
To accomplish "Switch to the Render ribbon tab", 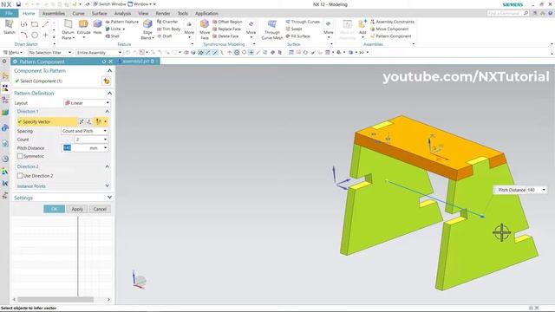I will pyautogui.click(x=163, y=14).
